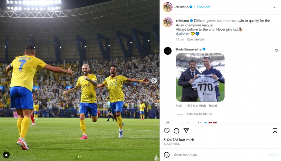Save the post with the bookmark icon
The height and width of the screenshot is (161, 281).
click(x=275, y=131)
